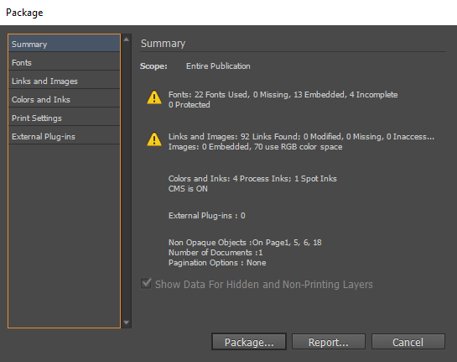457x362 pixels.
Task: Click the '4 Process Inks; 1 Spot Inks' line
Action: coord(252,178)
